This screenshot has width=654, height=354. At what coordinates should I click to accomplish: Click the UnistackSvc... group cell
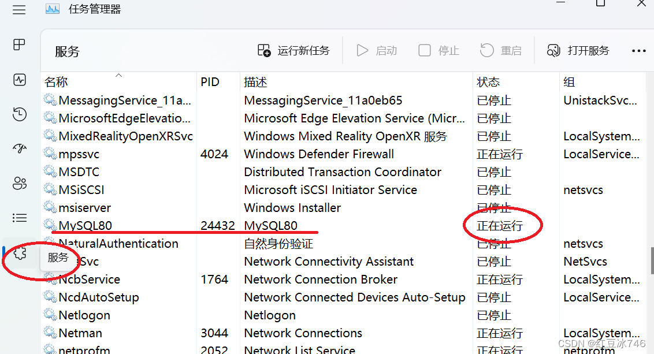[x=600, y=100]
